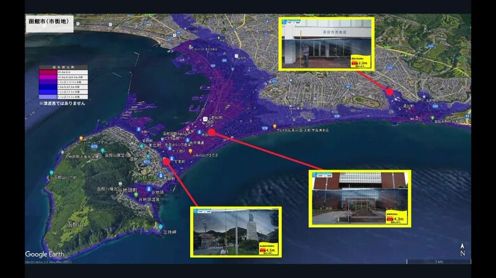The image size is (496, 278).
Task: Click the route 675 road shield
Action: [x=94, y=147]
